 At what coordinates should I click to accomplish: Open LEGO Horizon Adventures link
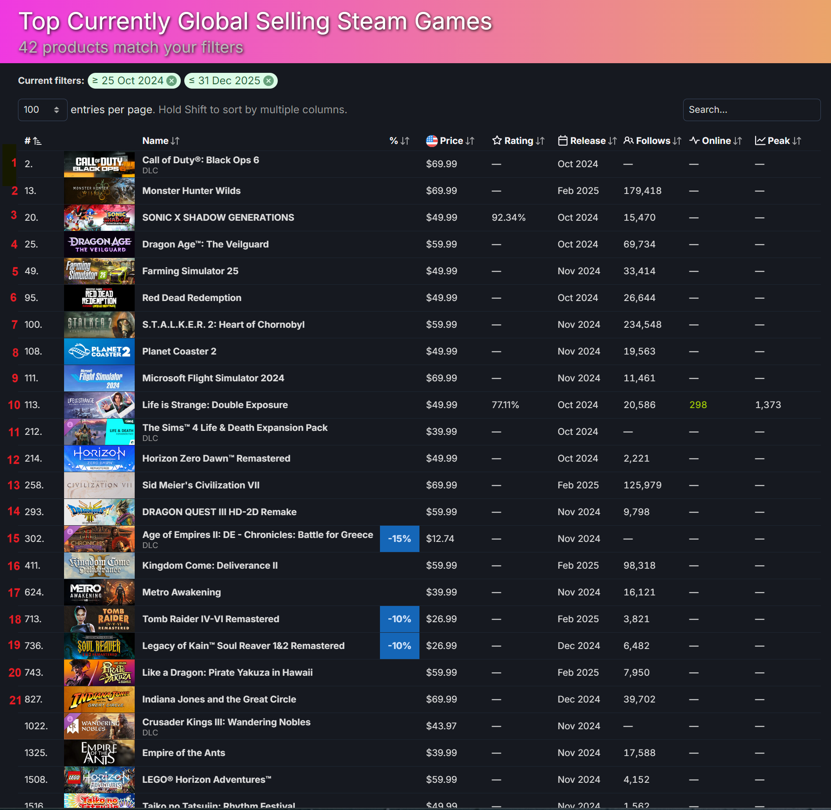[x=207, y=780]
